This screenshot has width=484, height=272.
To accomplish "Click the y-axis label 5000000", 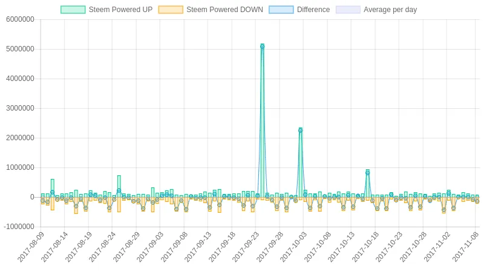I will (x=20, y=49).
